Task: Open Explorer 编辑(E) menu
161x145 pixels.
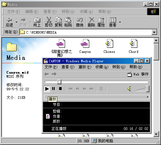Action: pos(32,12)
